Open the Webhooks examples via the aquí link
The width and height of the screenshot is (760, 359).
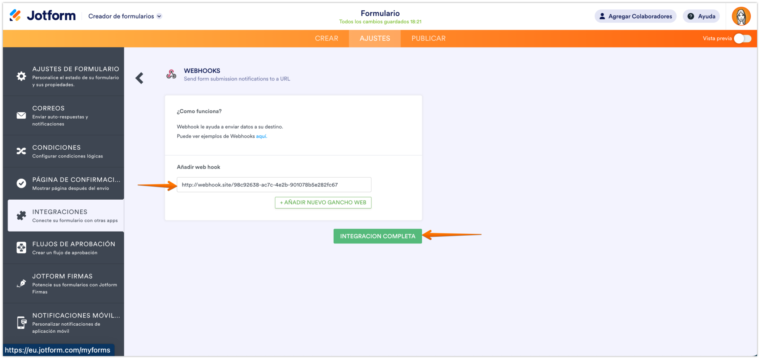[x=262, y=136]
